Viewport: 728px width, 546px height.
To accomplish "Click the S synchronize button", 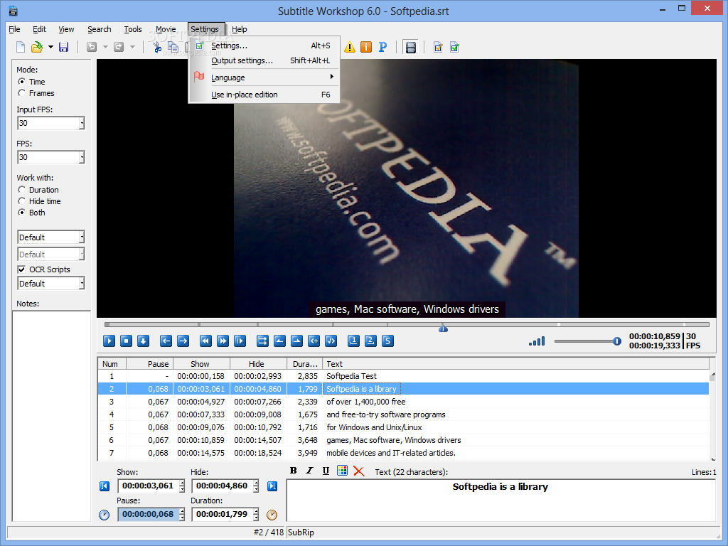I will (x=387, y=341).
